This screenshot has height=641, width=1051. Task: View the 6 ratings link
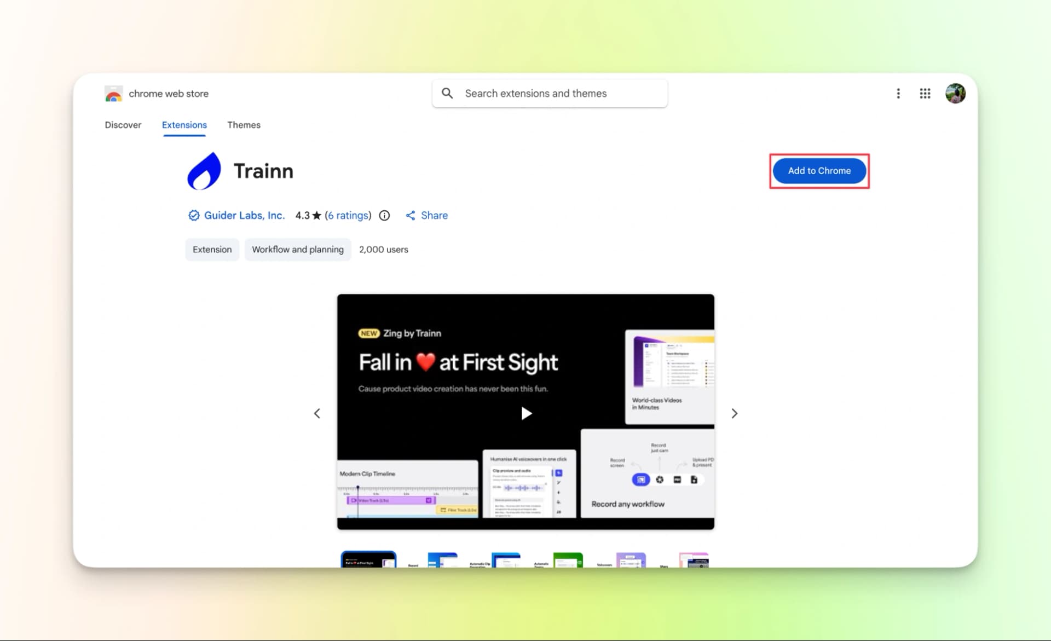coord(348,215)
